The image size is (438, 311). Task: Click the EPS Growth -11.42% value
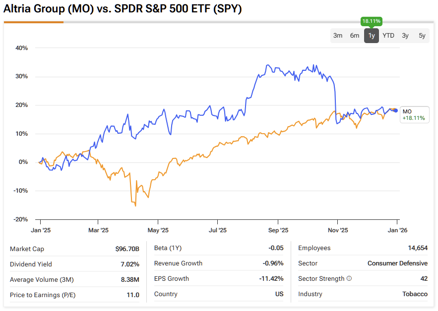click(271, 279)
